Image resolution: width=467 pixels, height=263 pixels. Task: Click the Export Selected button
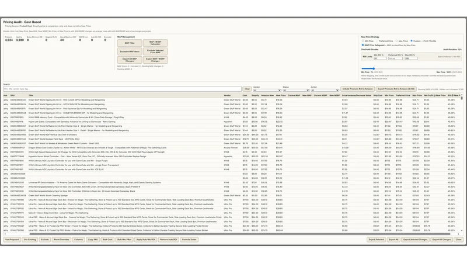[376, 240]
